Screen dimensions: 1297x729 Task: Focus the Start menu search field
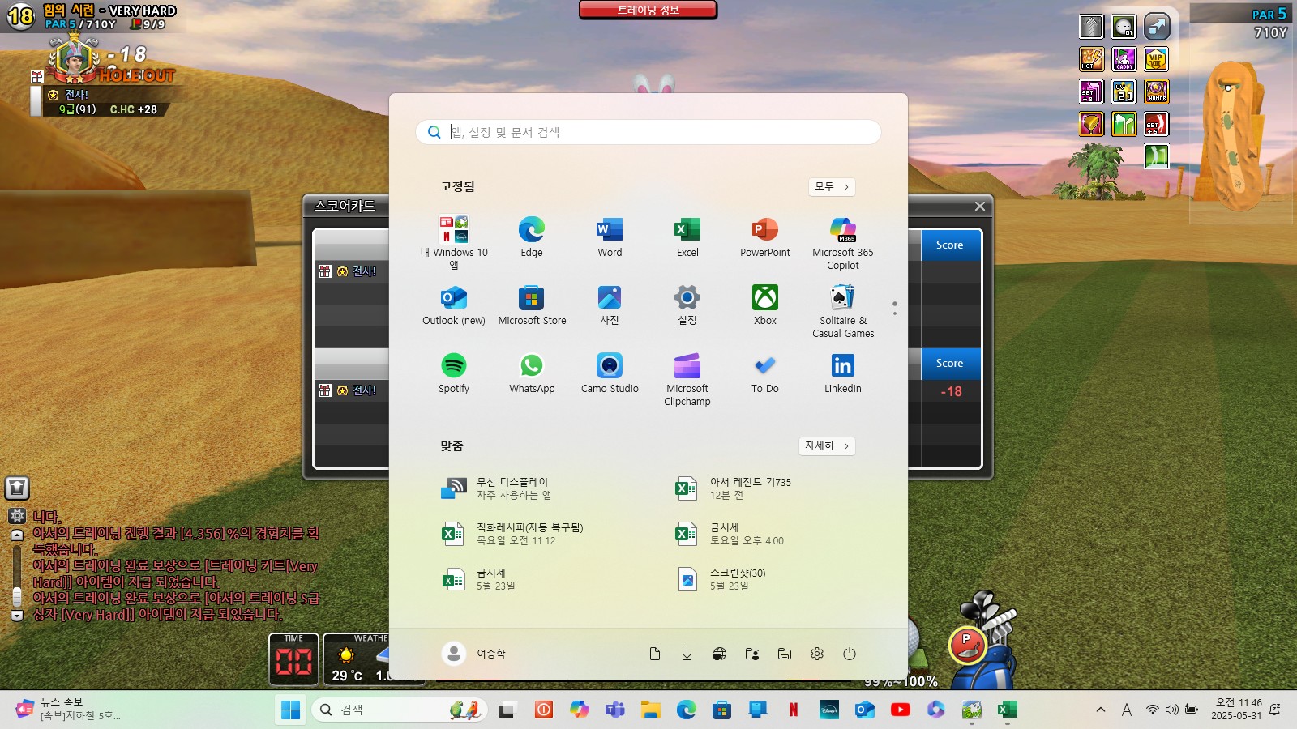point(648,132)
